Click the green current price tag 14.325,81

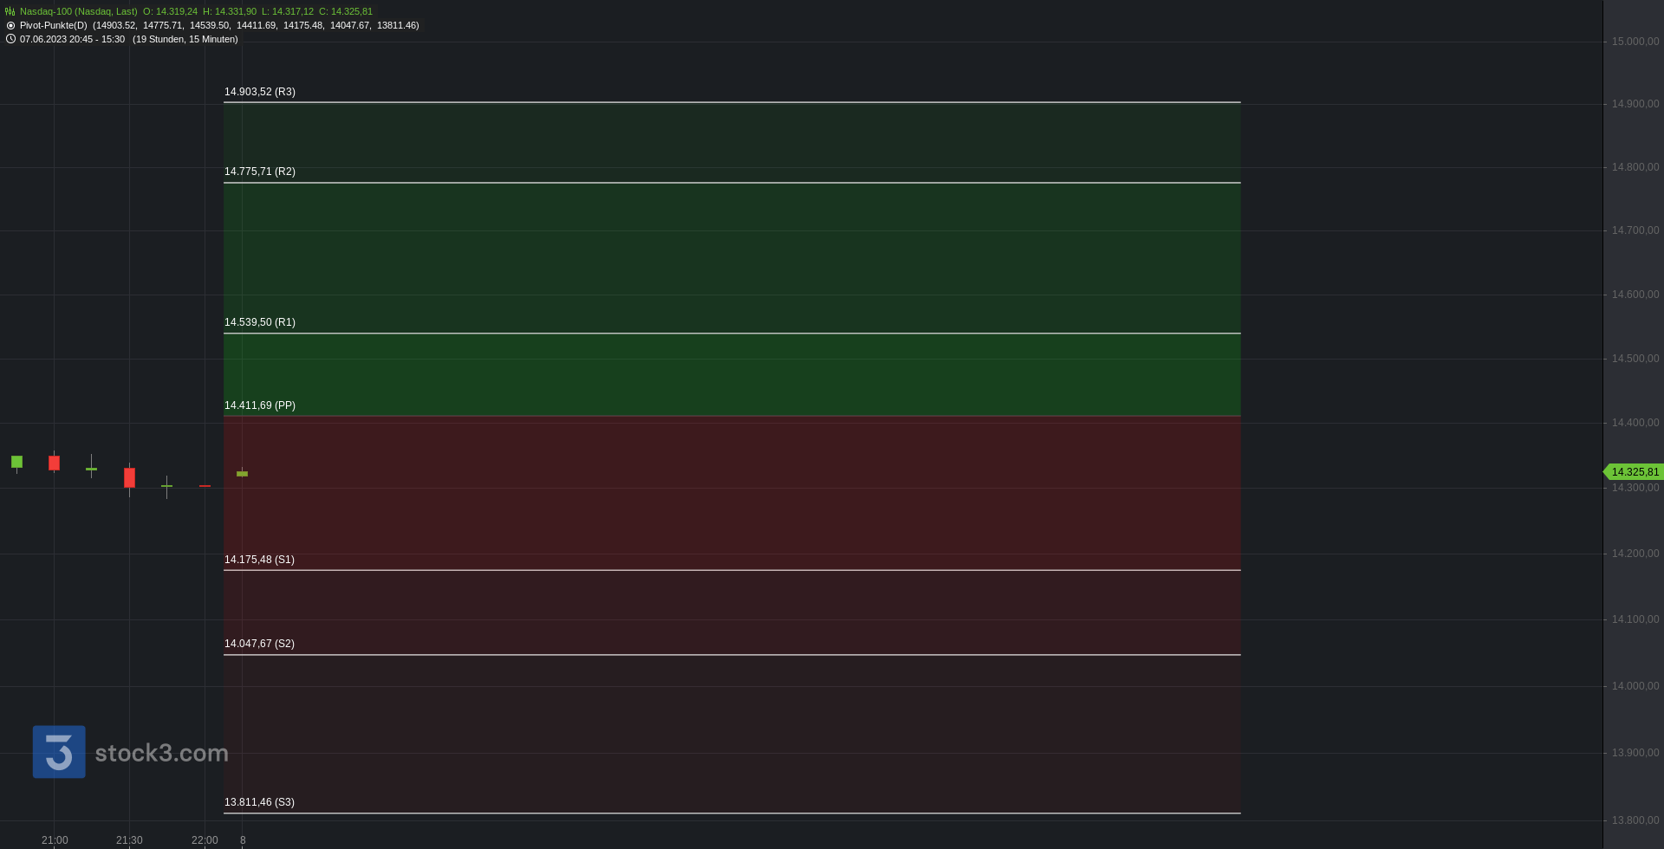(1634, 472)
